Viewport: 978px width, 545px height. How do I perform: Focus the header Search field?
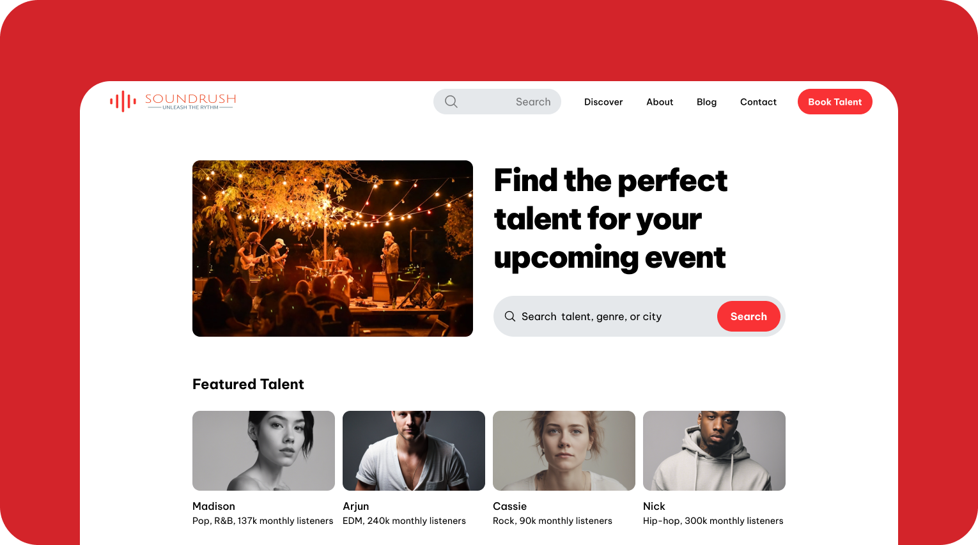point(497,102)
